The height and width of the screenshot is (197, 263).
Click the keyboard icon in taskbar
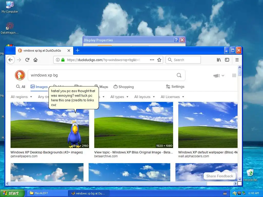coord(225,193)
